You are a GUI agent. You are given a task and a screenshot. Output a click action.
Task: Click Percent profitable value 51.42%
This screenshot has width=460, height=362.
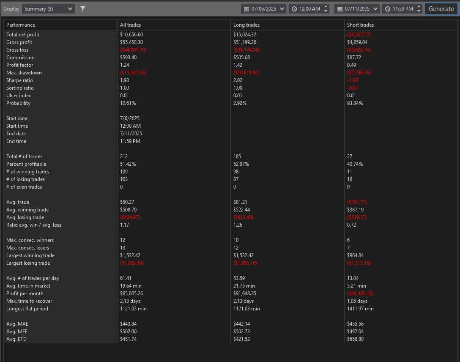(128, 164)
